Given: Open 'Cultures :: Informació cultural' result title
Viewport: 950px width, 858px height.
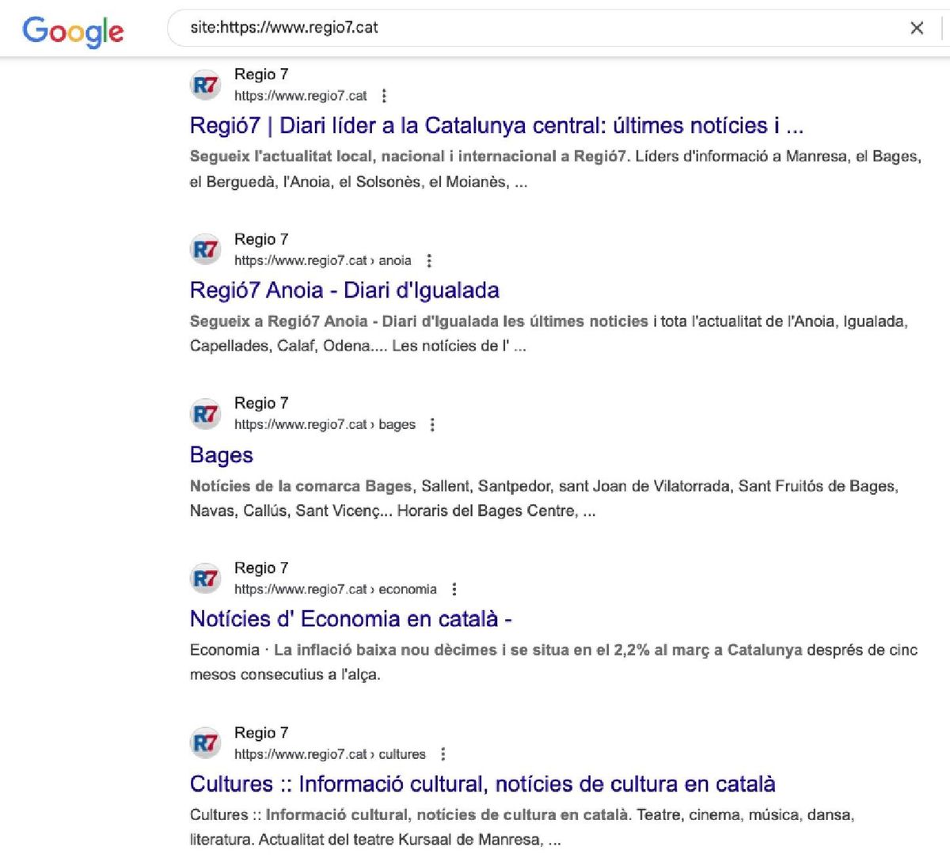Looking at the screenshot, I should pos(483,784).
